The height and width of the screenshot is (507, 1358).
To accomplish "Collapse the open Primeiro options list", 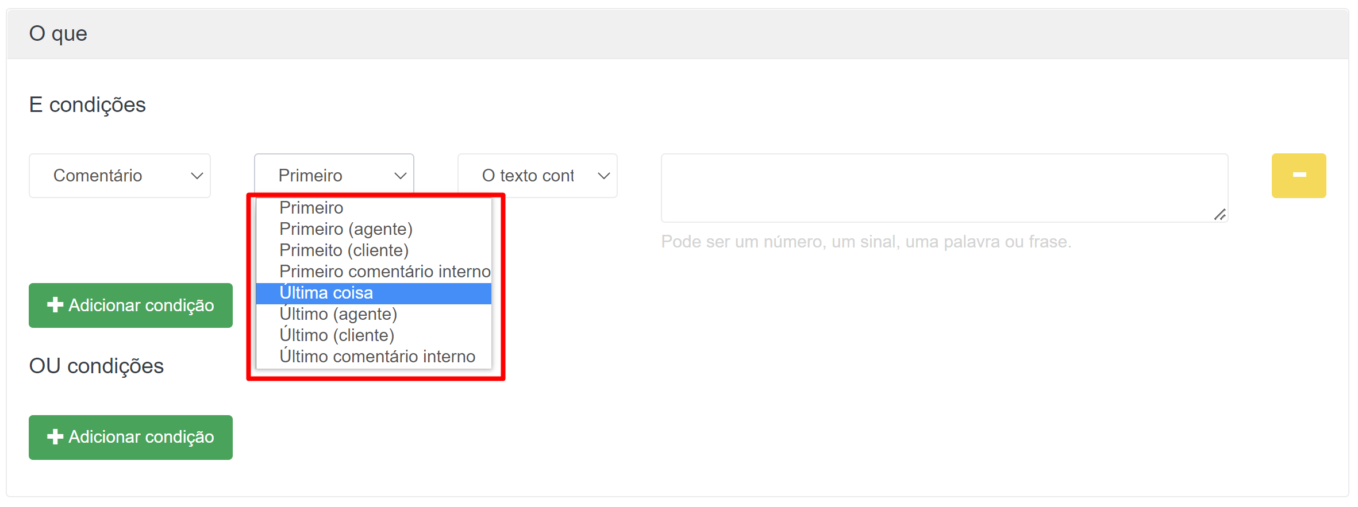I will click(x=333, y=175).
